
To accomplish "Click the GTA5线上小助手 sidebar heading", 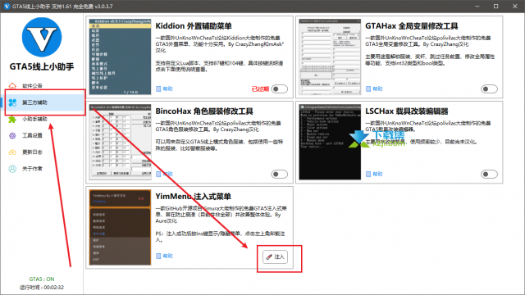I will (x=42, y=67).
